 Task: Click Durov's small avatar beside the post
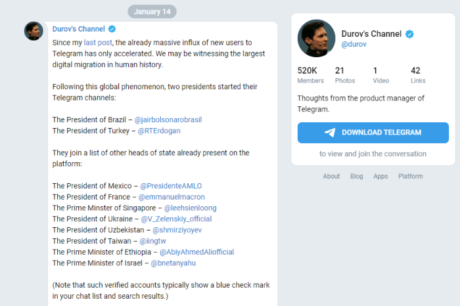[34, 31]
